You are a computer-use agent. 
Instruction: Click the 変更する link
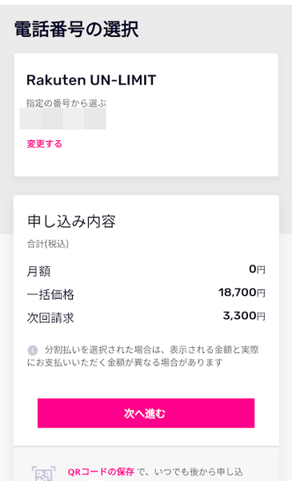[44, 143]
